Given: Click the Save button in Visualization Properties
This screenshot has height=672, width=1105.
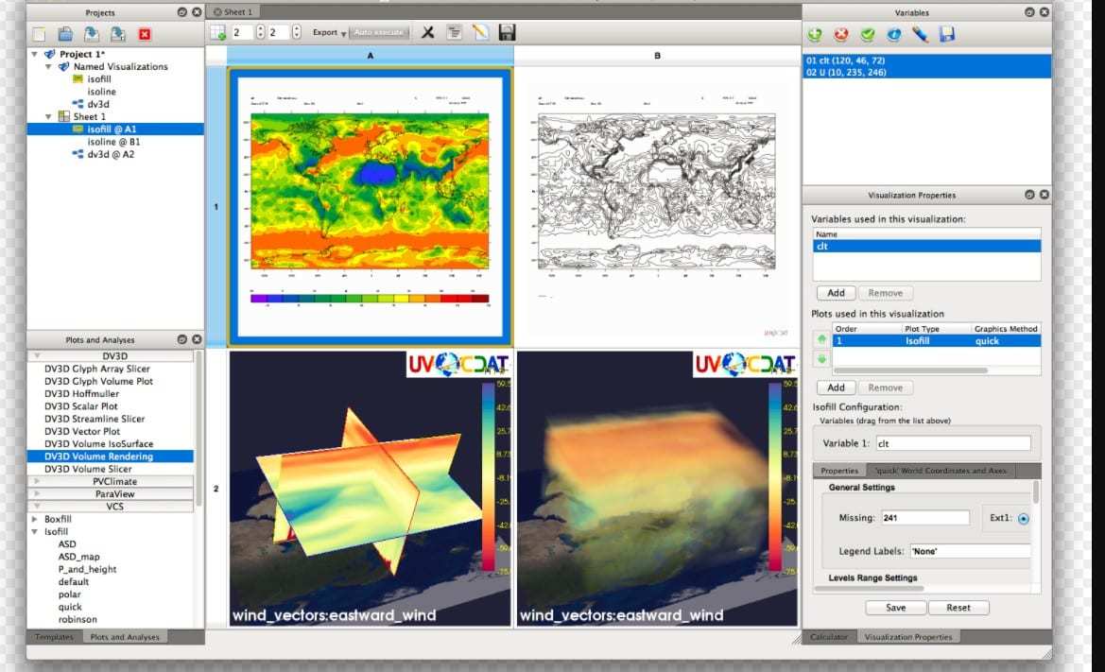Looking at the screenshot, I should pos(895,608).
